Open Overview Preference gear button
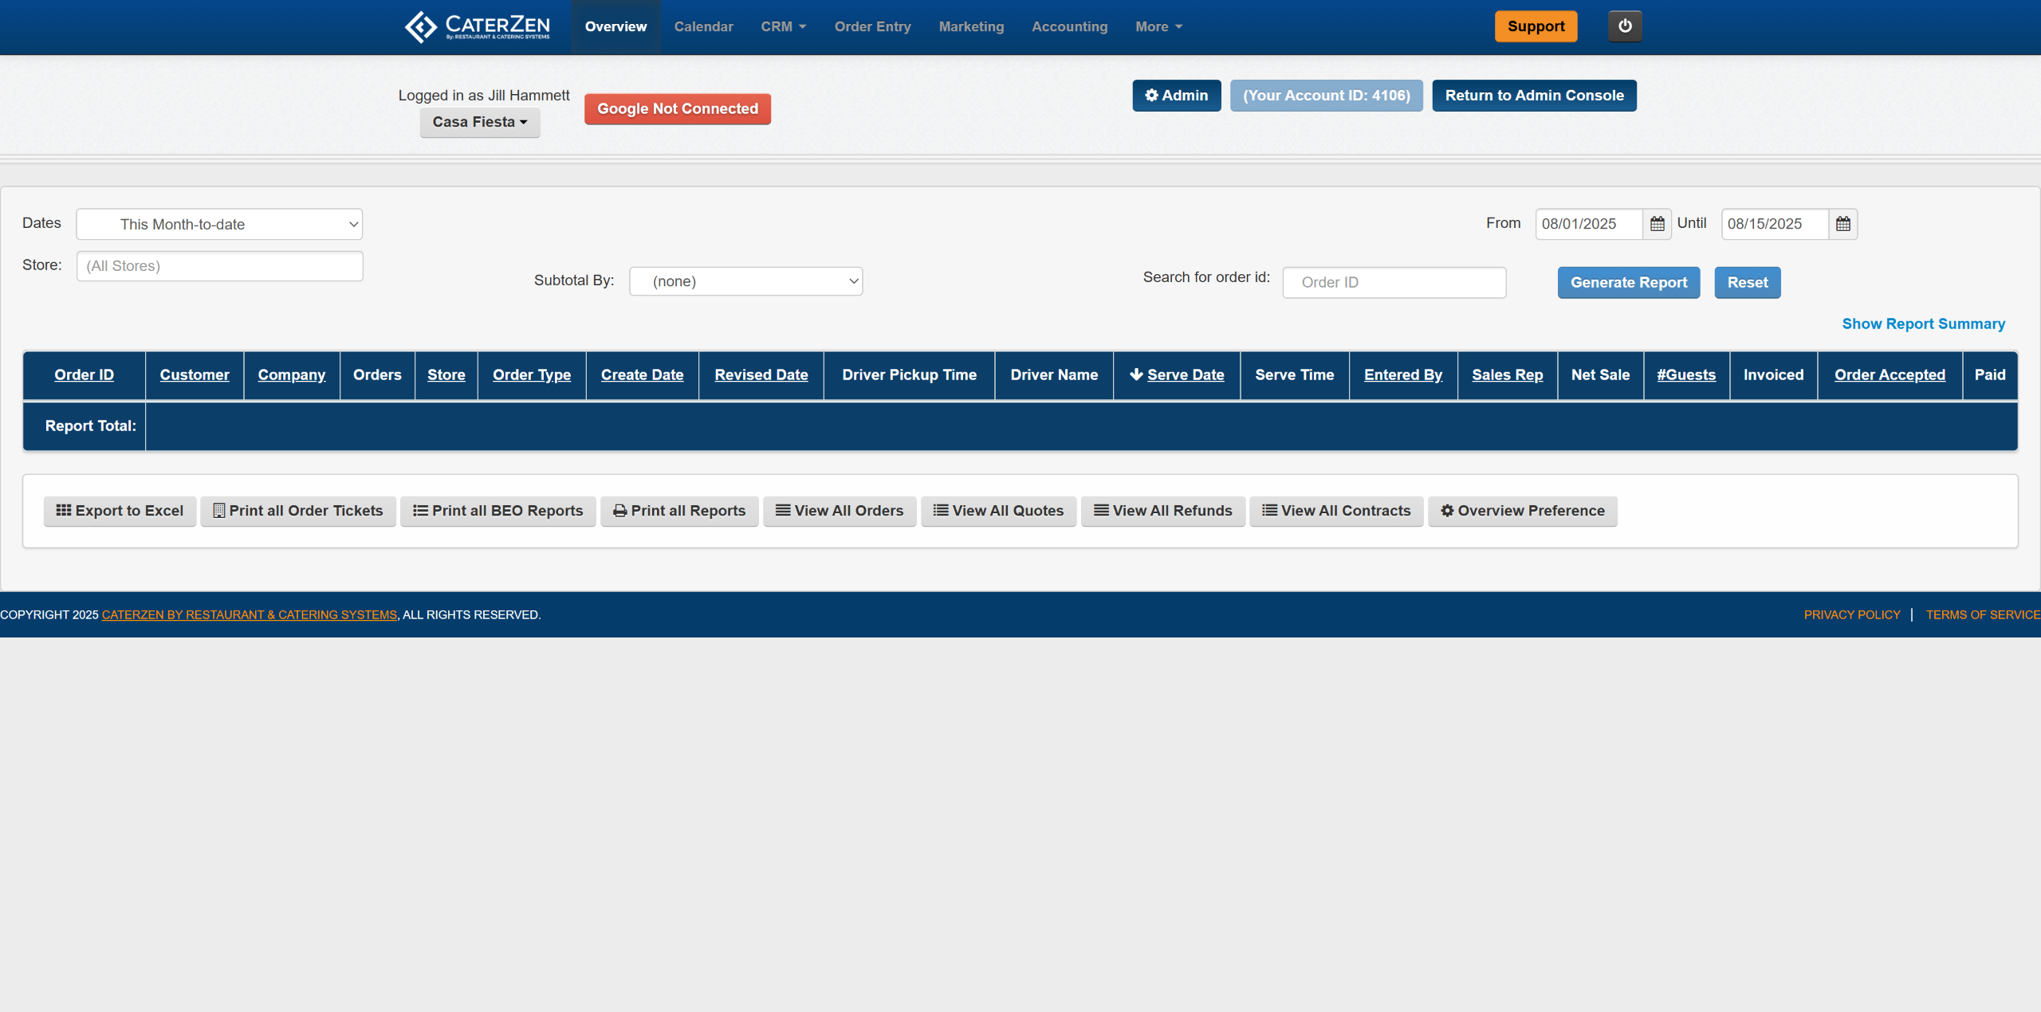Image resolution: width=2041 pixels, height=1012 pixels. (1522, 511)
